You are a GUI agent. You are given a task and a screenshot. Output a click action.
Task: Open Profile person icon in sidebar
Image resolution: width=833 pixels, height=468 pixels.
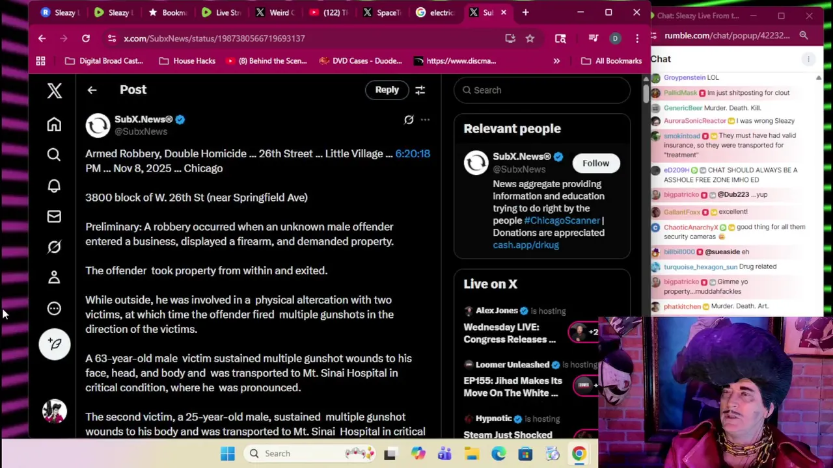click(x=54, y=278)
